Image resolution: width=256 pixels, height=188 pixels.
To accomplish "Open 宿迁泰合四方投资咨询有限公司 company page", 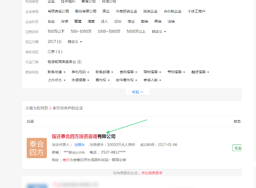I will 84,136.
